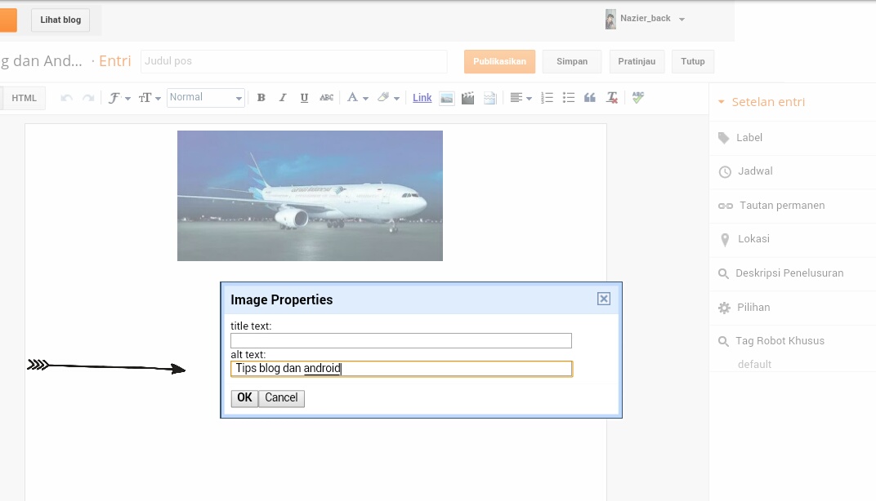
Task: Expand the text alignment dropdown
Action: tap(521, 98)
